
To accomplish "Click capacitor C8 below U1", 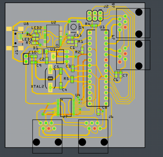I will coord(98,112).
